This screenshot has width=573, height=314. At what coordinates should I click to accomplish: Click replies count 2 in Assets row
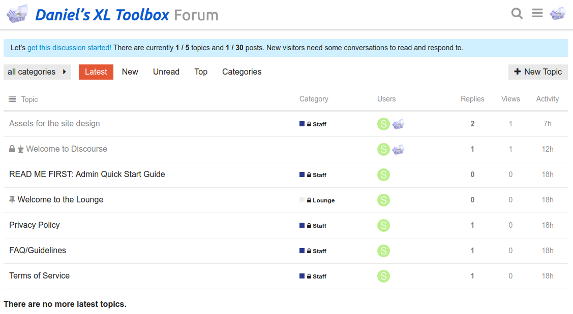472,124
